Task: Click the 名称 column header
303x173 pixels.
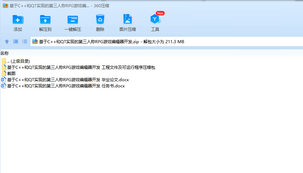Action: click(4, 53)
